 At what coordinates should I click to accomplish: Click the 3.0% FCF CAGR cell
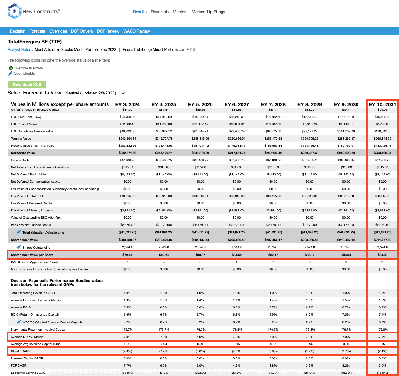click(x=382, y=366)
